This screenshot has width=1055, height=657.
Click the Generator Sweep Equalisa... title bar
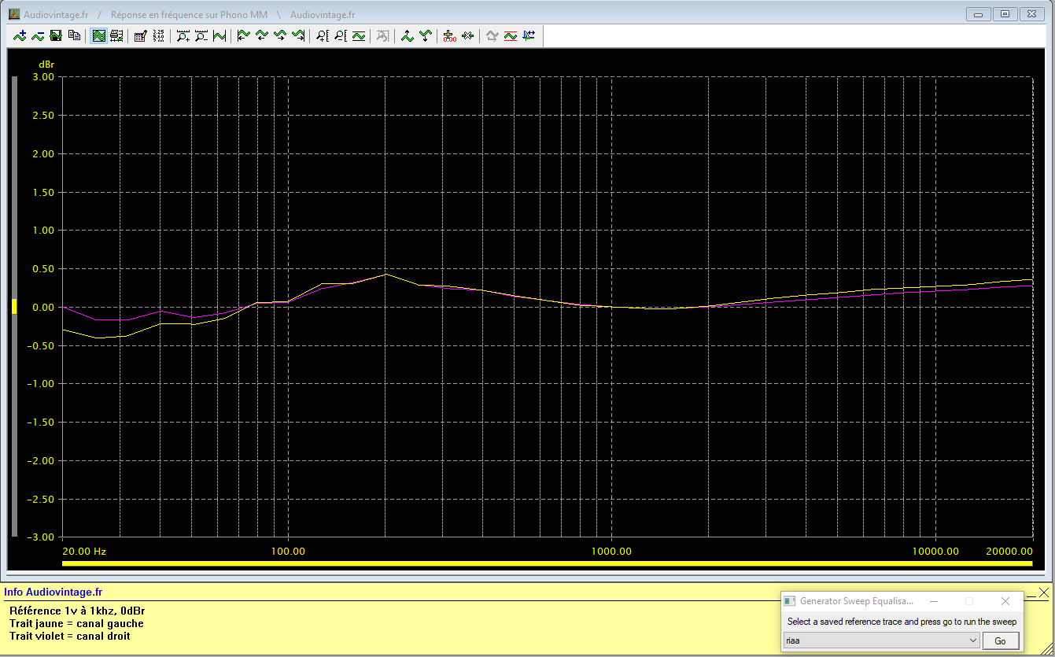(857, 601)
